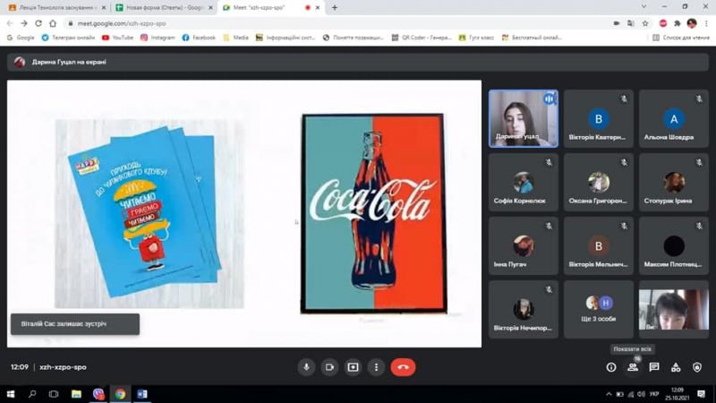Open the reading list 'Список для чтения'
This screenshot has width=716, height=403.
[x=681, y=38]
